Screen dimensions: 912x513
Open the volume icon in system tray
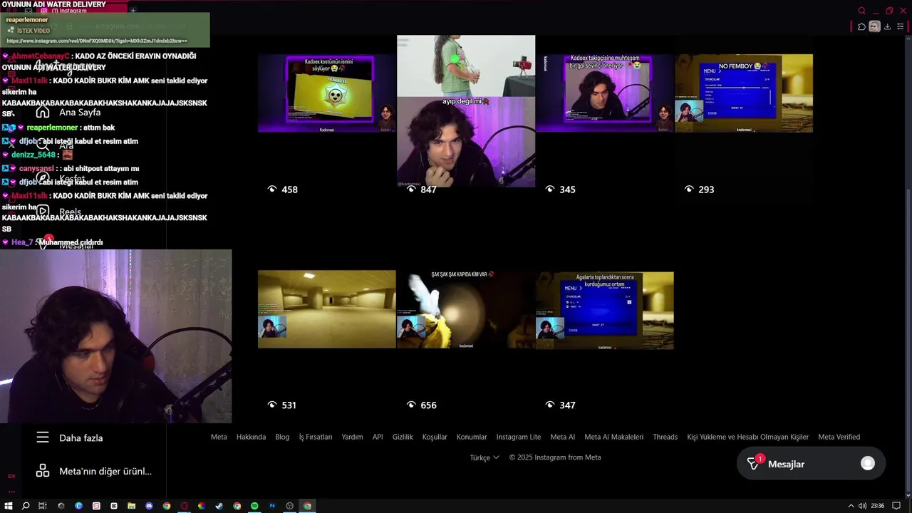862,506
